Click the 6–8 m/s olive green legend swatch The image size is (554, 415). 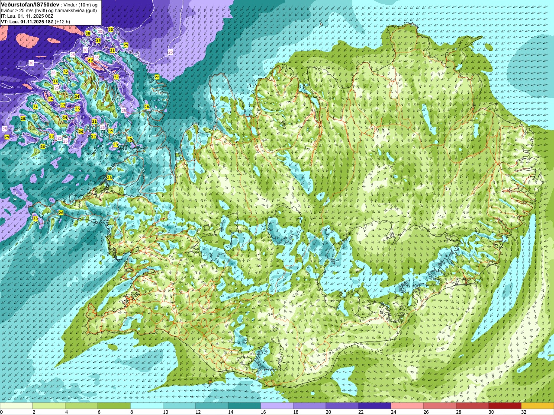point(114,406)
